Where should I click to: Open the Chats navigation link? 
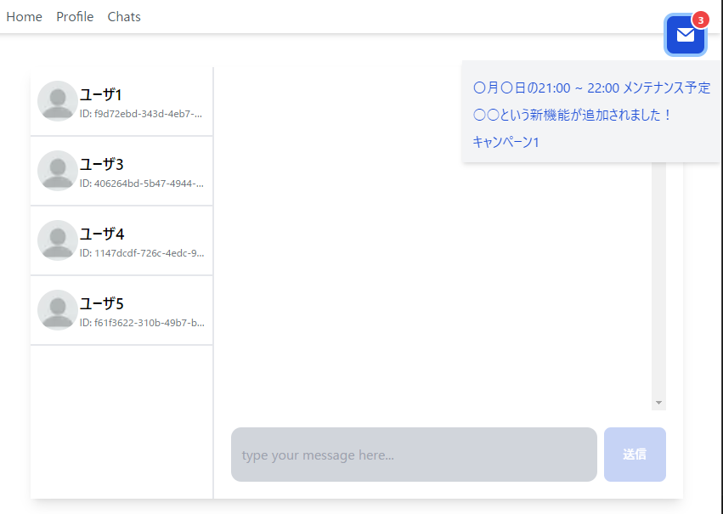pos(124,17)
